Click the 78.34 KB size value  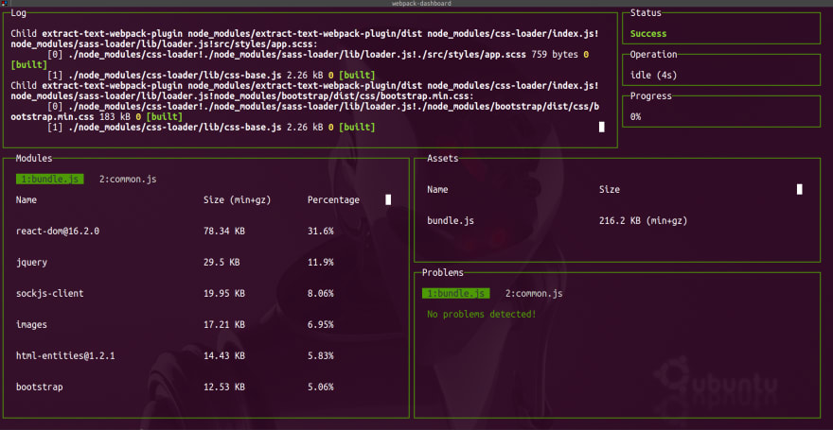pyautogui.click(x=224, y=232)
